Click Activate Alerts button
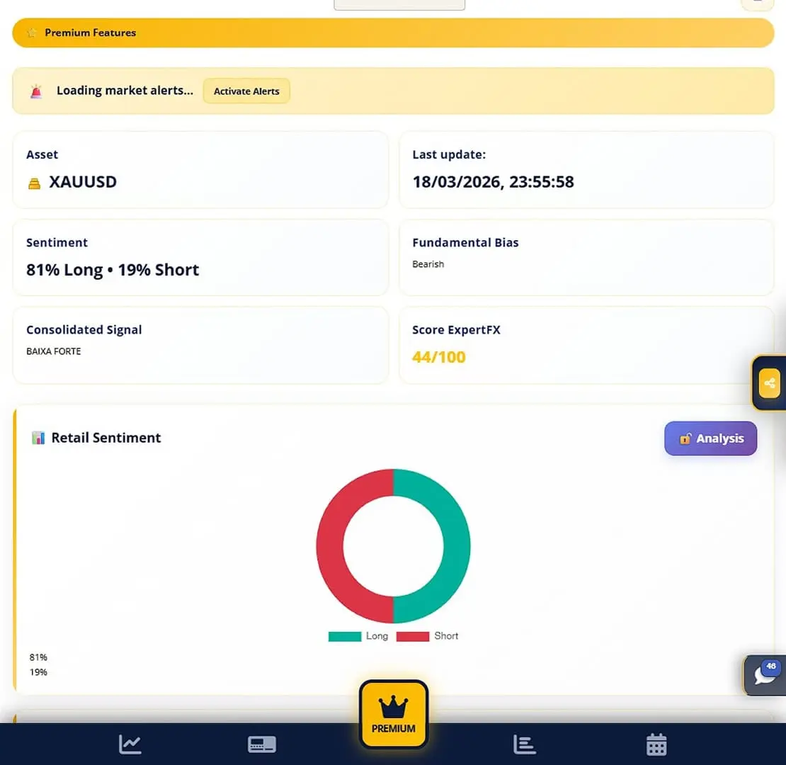The width and height of the screenshot is (786, 765). point(246,91)
